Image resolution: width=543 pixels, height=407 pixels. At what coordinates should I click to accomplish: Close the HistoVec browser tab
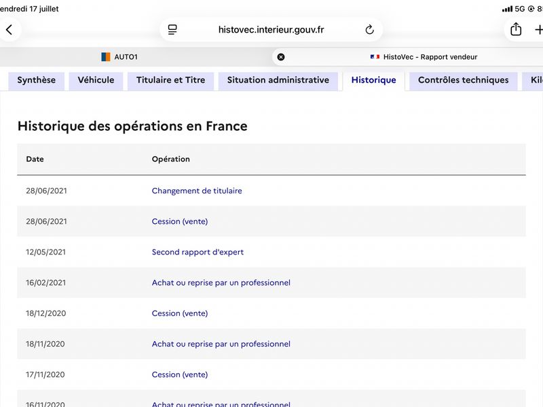(x=281, y=57)
